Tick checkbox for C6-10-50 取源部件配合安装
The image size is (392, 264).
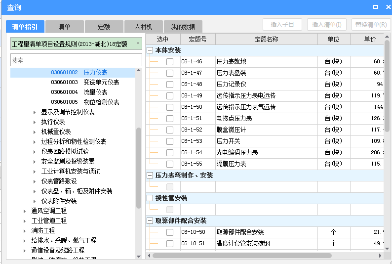170,232
